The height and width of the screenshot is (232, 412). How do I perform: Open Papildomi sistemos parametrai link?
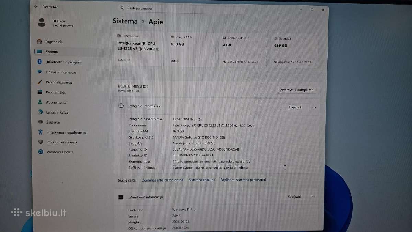coord(243,180)
